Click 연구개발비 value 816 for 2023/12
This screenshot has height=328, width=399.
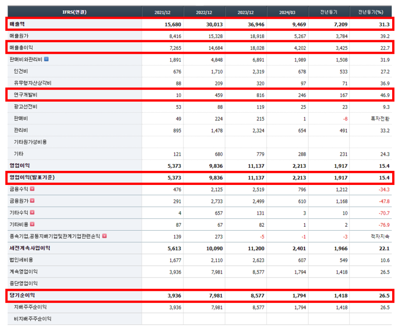tap(260, 95)
